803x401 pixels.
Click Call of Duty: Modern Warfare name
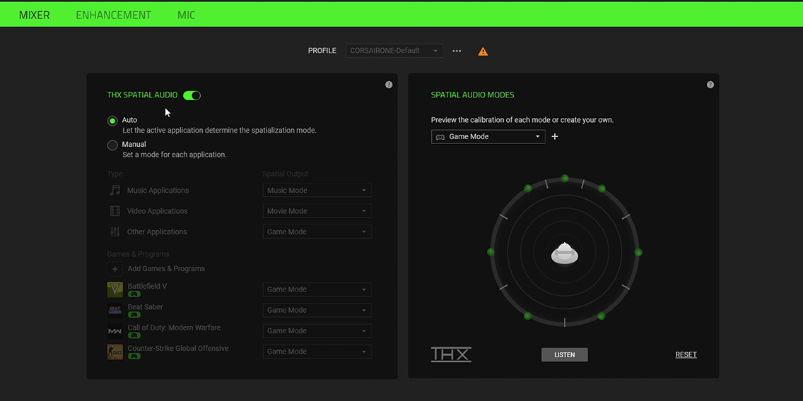click(x=174, y=328)
